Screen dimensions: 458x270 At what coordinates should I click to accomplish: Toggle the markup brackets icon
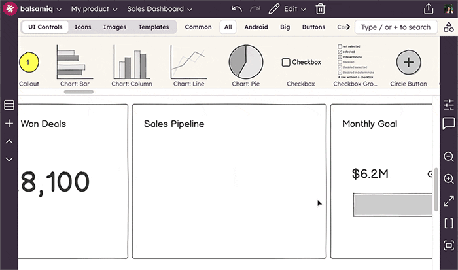click(x=449, y=224)
